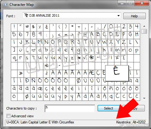
Task: Pick the flower symbol glyph
Action: point(92,58)
